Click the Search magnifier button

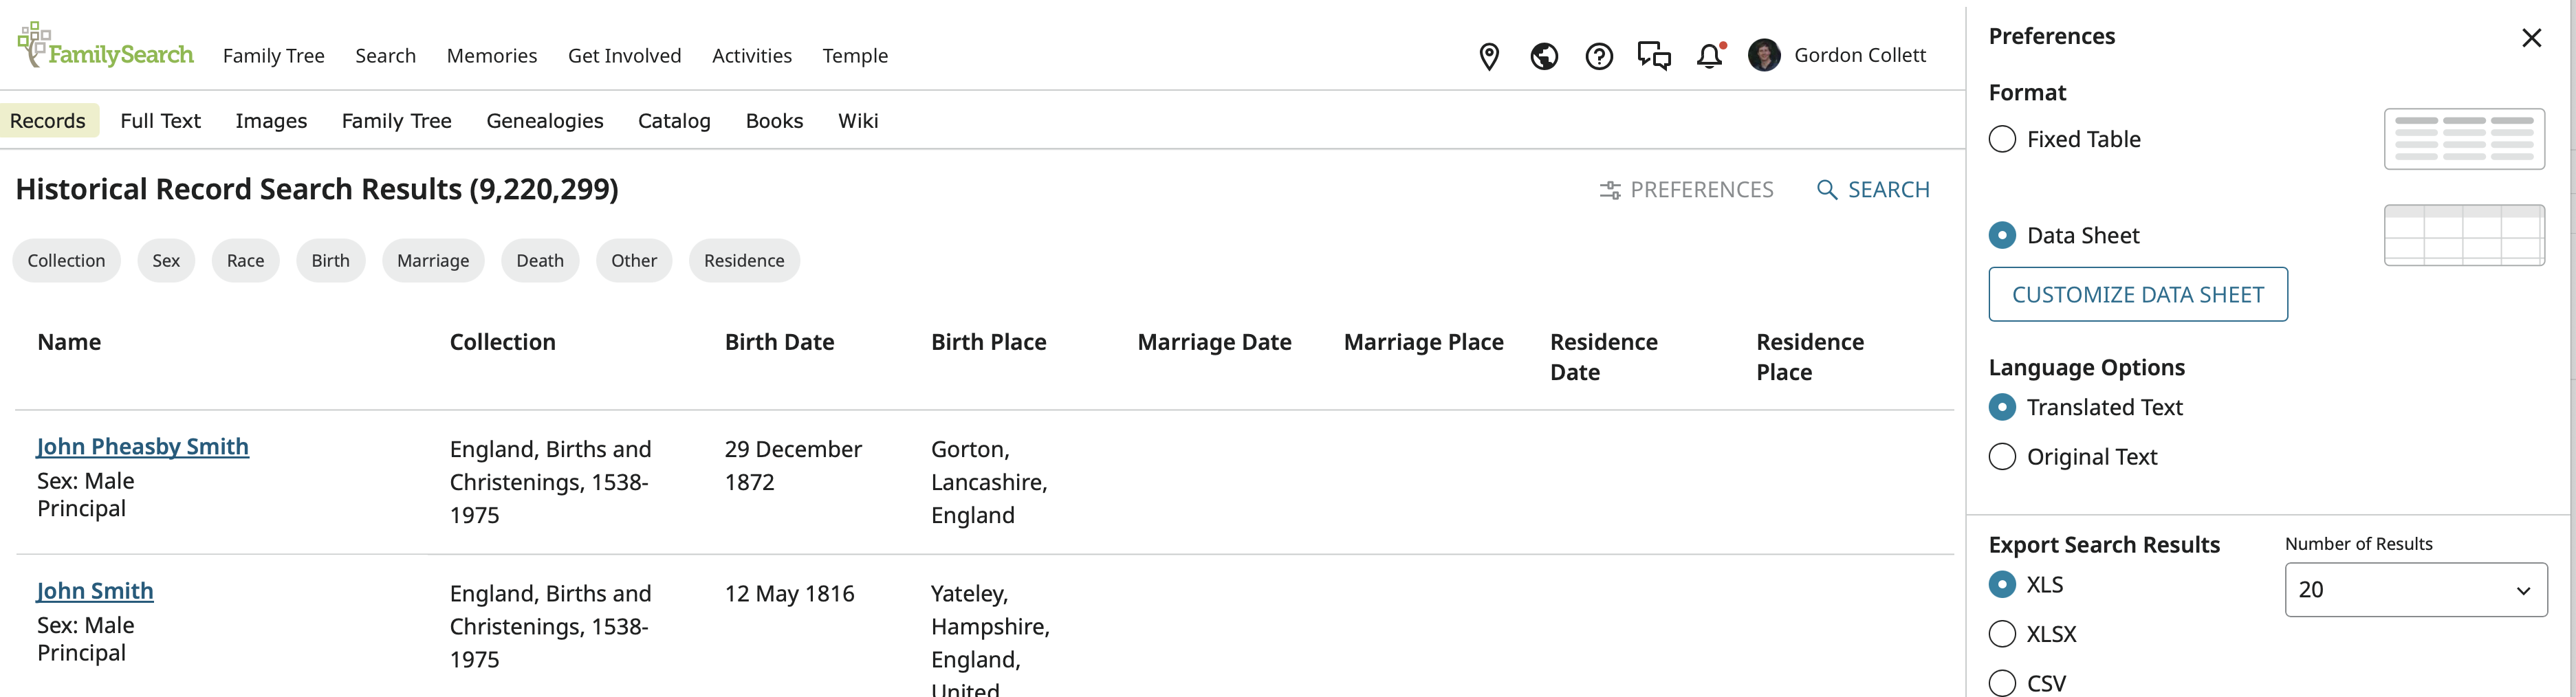(x=1872, y=190)
